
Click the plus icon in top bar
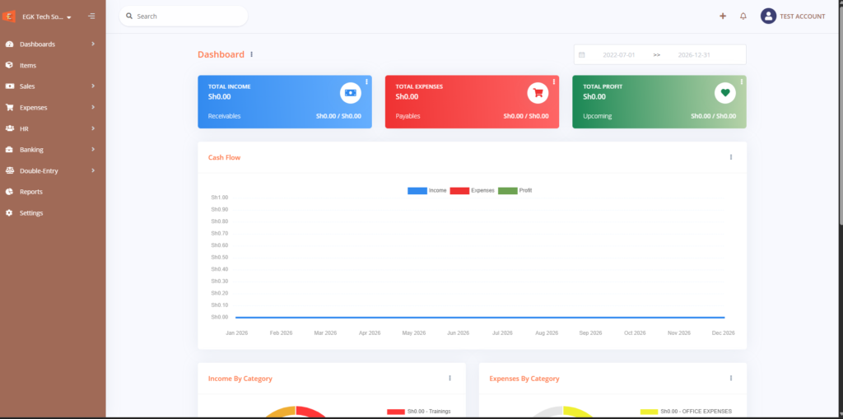723,16
